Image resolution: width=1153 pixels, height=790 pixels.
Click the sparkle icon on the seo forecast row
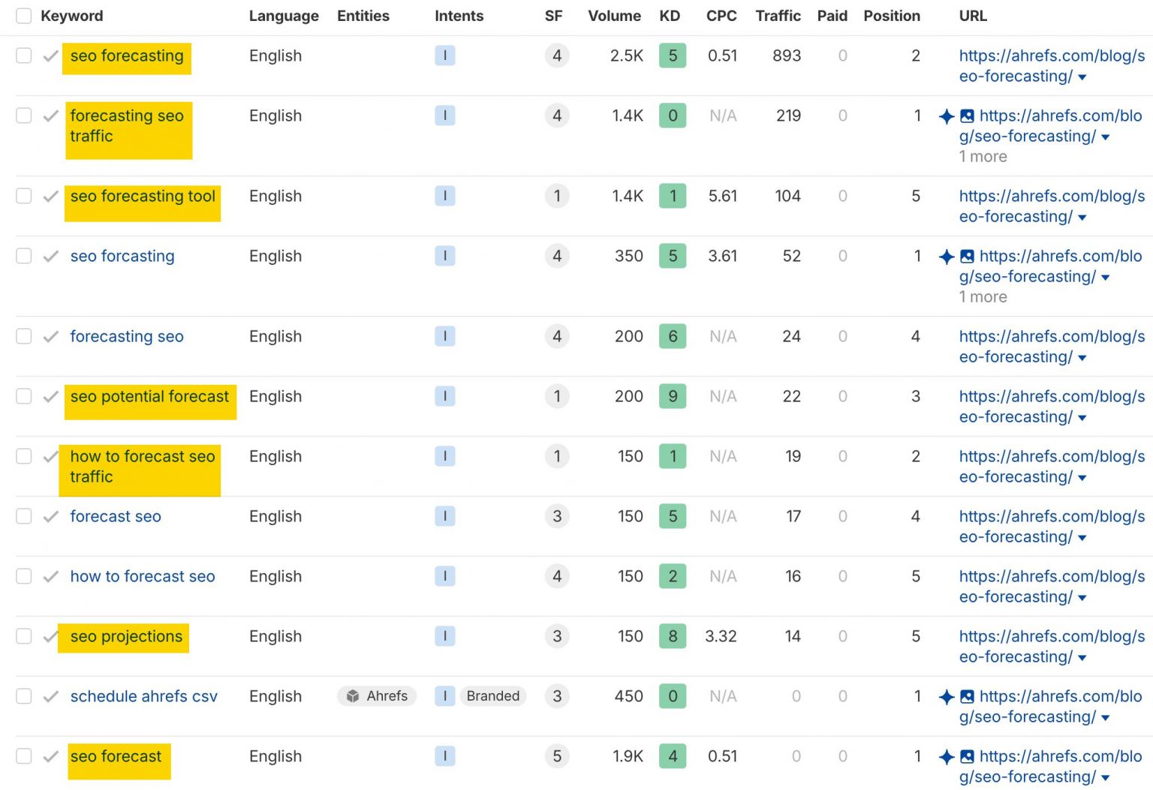[x=947, y=756]
